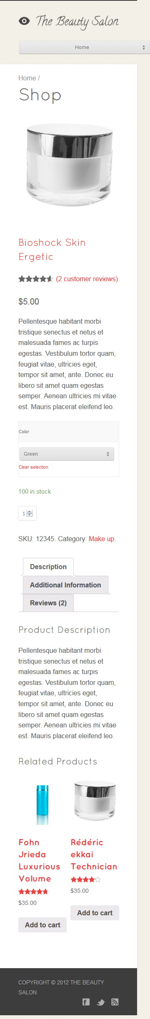Screen dimensions: 150x1019
Task: Go to Home breadcrumb link
Action: [x=27, y=78]
